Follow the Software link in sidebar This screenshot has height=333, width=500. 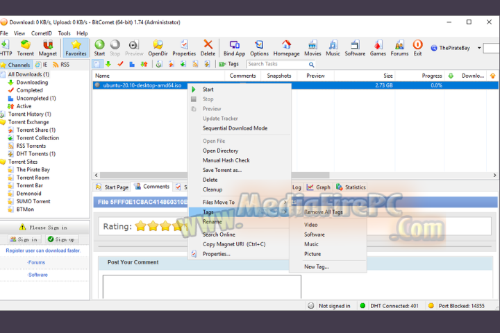point(37,275)
